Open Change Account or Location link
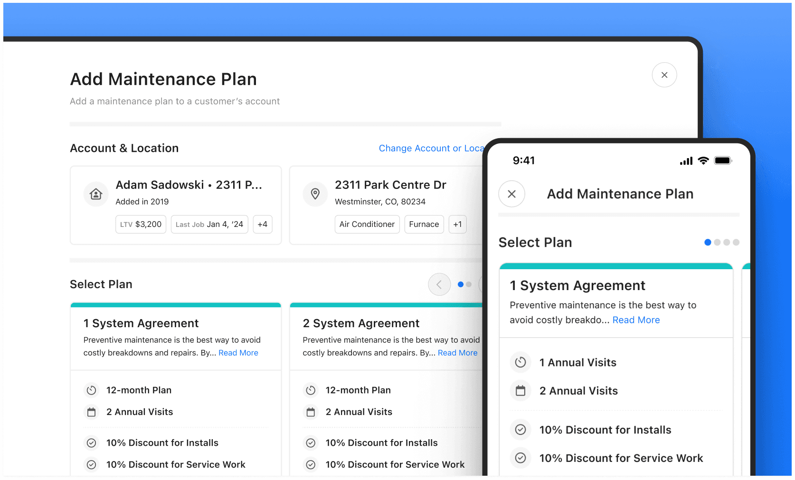Viewport: 795px width, 480px height. pyautogui.click(x=431, y=148)
